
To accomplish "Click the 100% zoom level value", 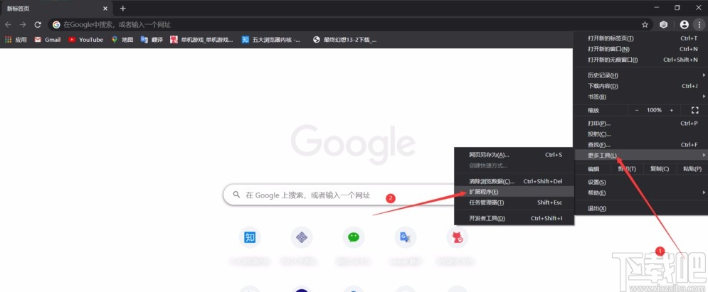I will coord(654,110).
